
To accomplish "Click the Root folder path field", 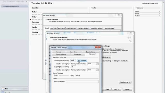I will [x=82, y=82].
